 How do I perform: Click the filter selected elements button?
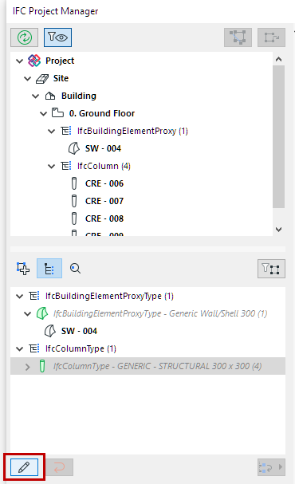coord(271,269)
